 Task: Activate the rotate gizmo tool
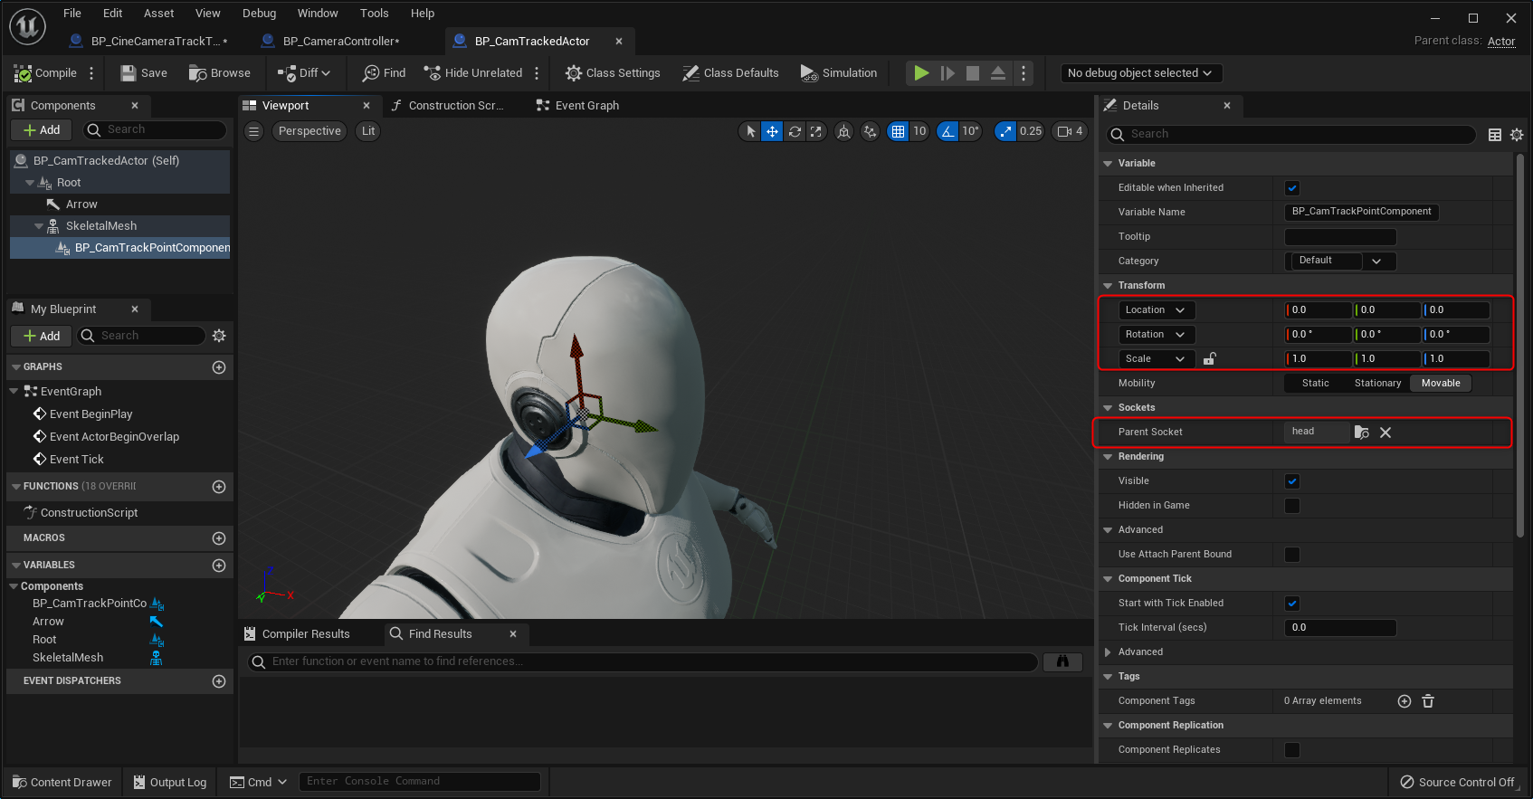(x=795, y=131)
